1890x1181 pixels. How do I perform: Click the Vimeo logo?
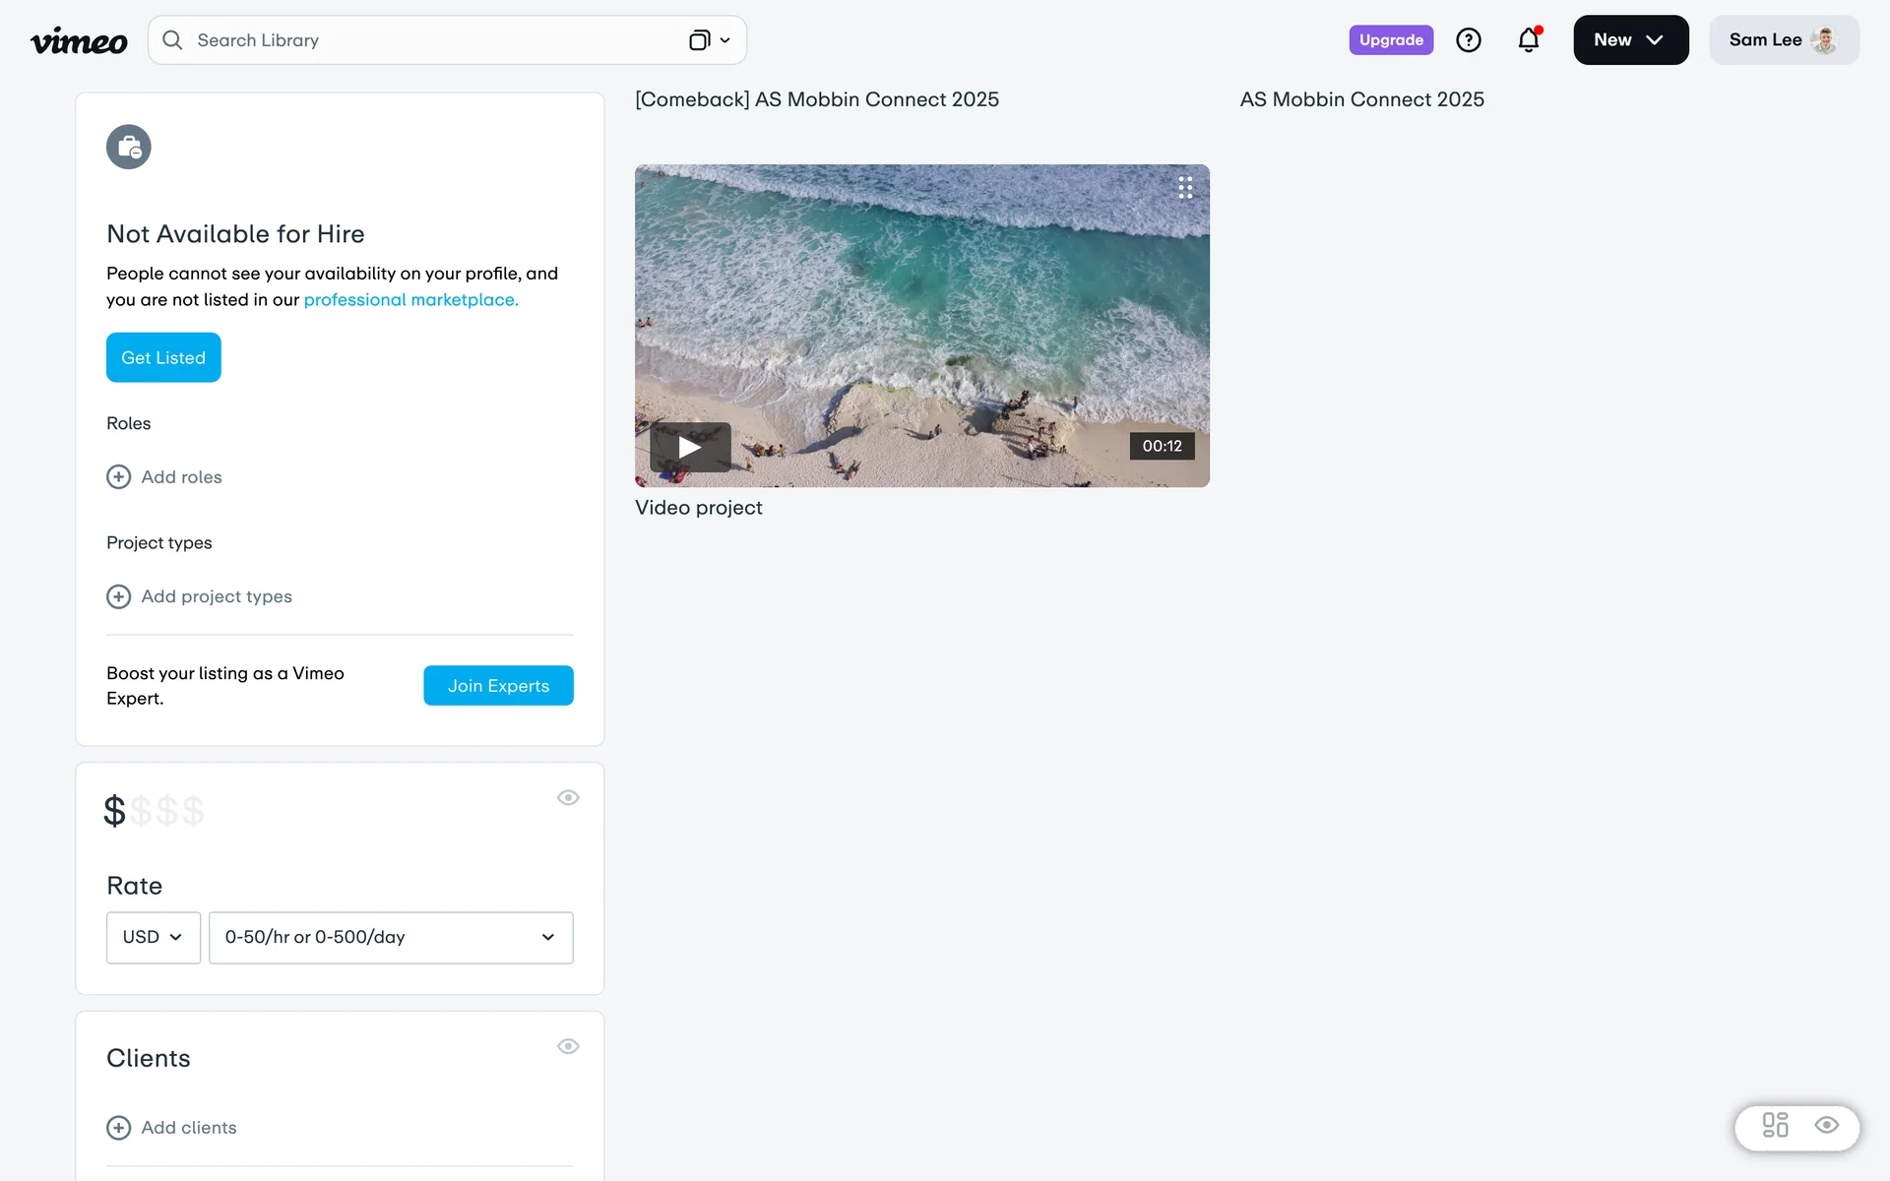[79, 40]
